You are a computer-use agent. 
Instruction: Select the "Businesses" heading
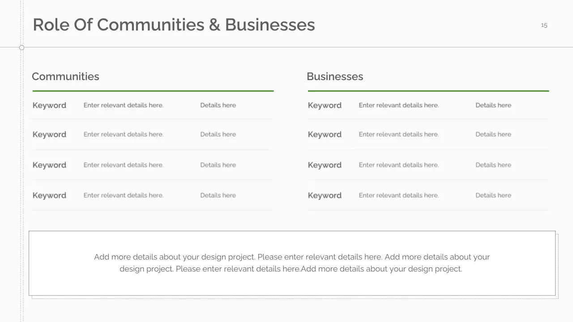(335, 76)
